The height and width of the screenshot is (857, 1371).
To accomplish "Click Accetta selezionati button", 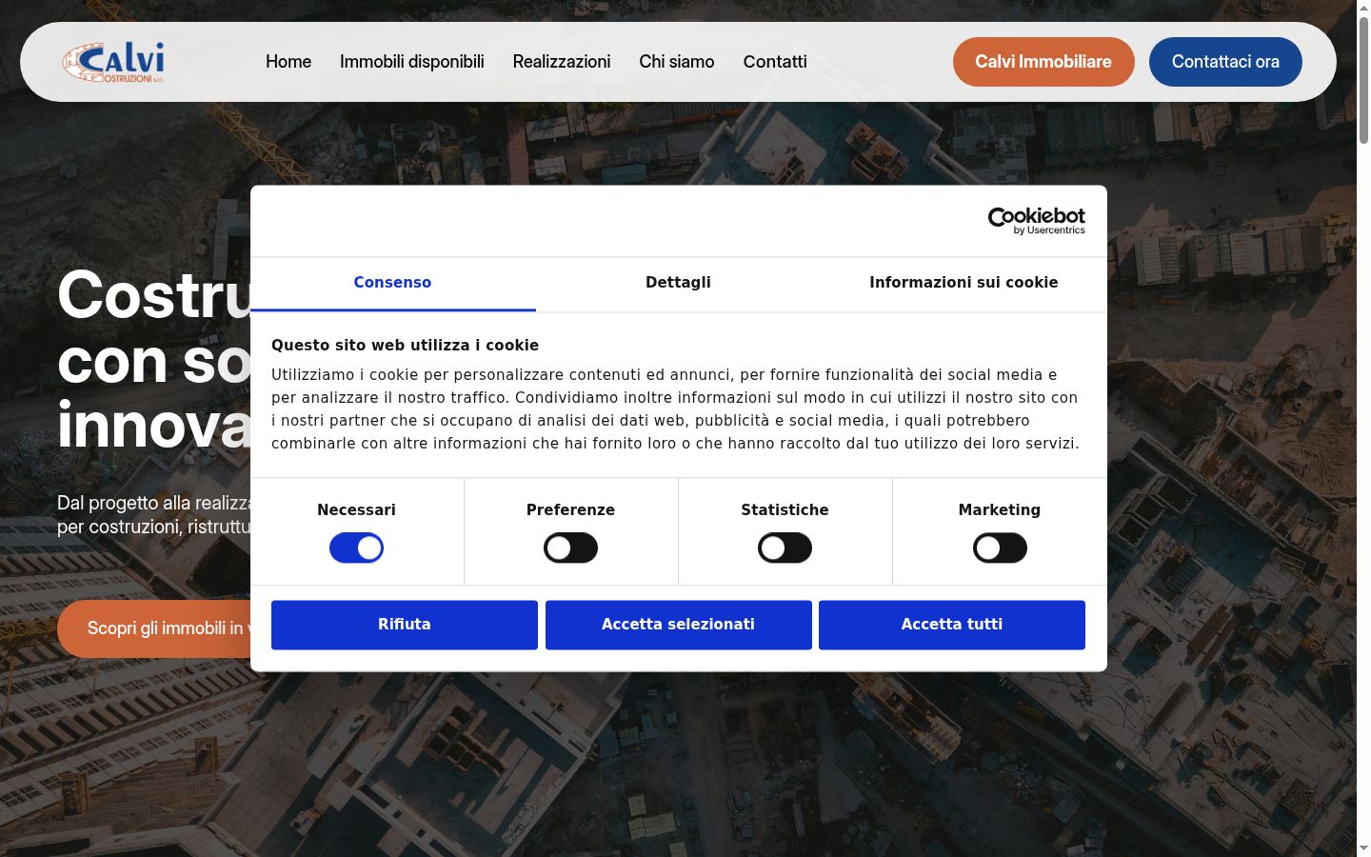I will [x=678, y=625].
